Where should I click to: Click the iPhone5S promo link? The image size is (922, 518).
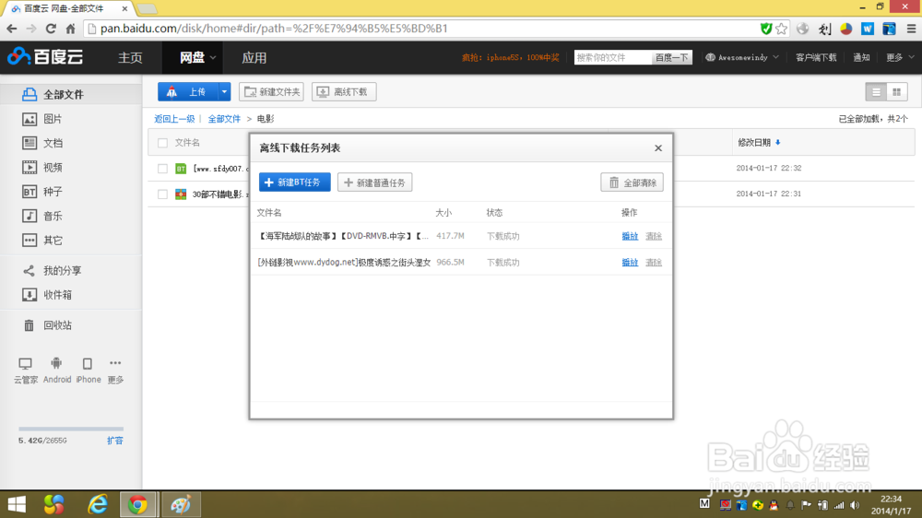point(510,57)
